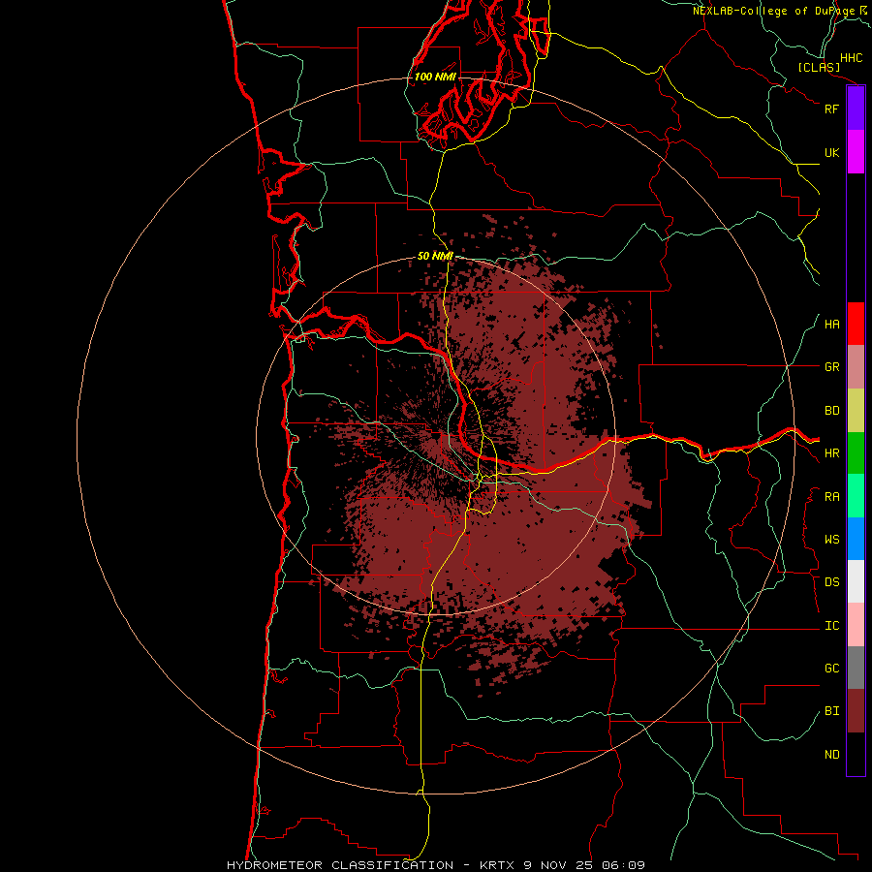
Task: Click the DS white legend swatch
Action: tap(856, 581)
